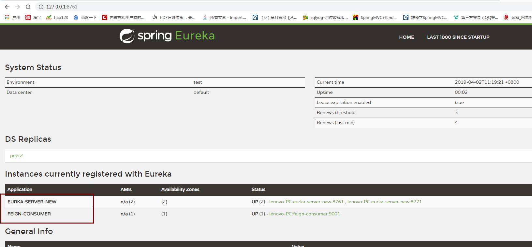The height and width of the screenshot is (247, 532).
Task: Open the hao123 bookmark
Action: [57, 17]
